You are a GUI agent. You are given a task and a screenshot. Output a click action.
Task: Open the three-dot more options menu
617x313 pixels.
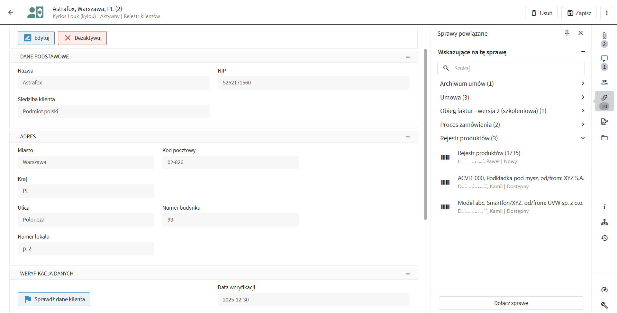606,13
